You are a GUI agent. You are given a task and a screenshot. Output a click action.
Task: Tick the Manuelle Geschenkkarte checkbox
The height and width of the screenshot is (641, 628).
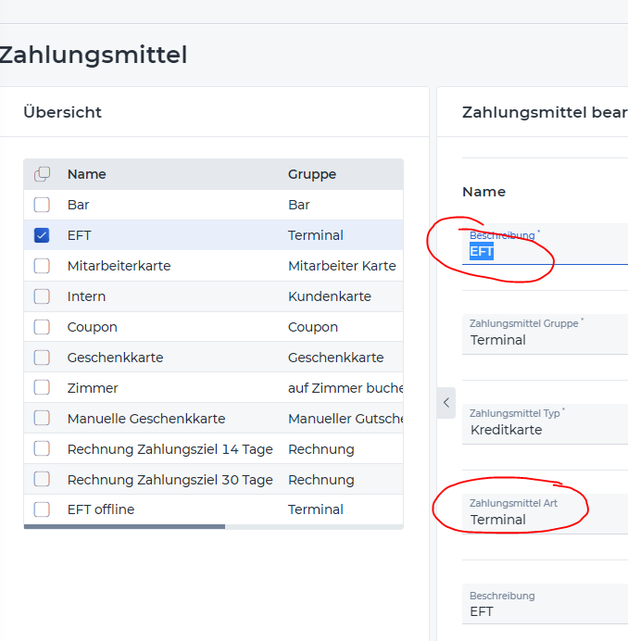[x=42, y=418]
